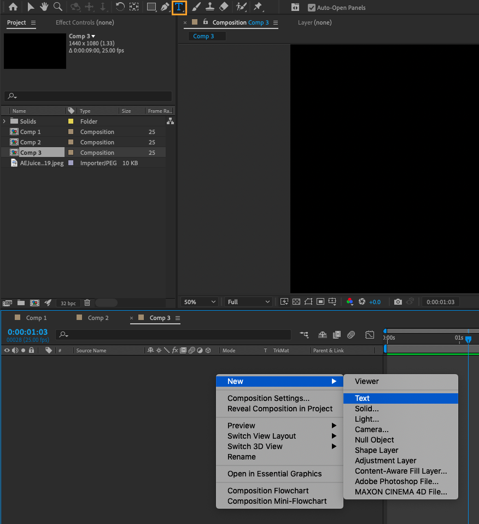The height and width of the screenshot is (524, 479).
Task: Choose Solid... from the New submenu
Action: [400, 409]
